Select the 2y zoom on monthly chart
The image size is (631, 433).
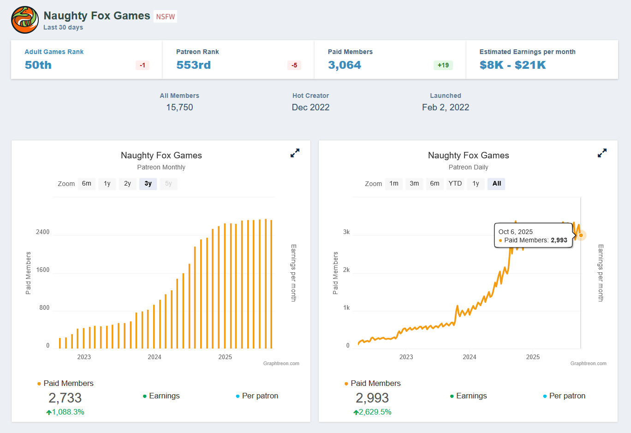click(127, 184)
